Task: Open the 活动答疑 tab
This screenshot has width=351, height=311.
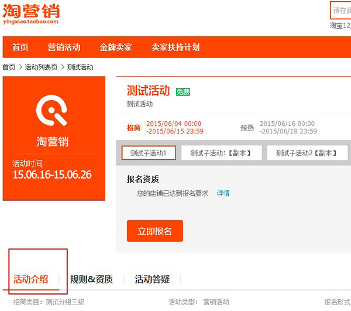Action: tap(152, 279)
